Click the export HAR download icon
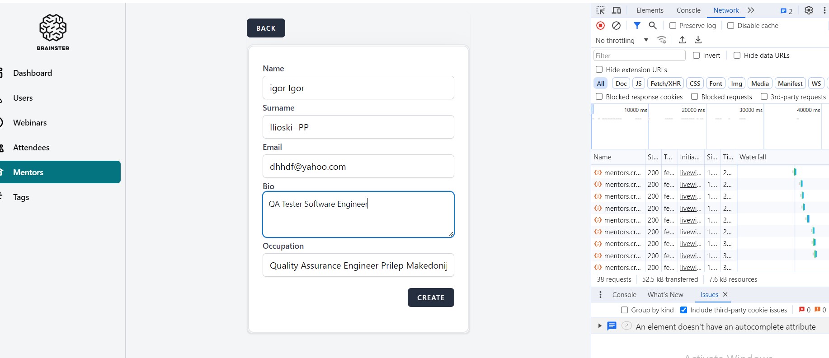The width and height of the screenshot is (829, 358). coord(698,40)
